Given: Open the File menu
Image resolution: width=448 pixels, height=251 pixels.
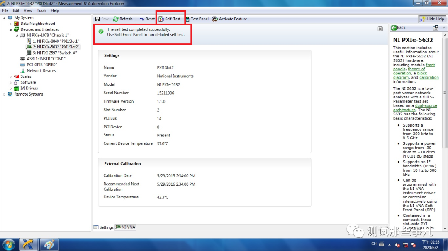Looking at the screenshot, I should pyautogui.click(x=5, y=10).
